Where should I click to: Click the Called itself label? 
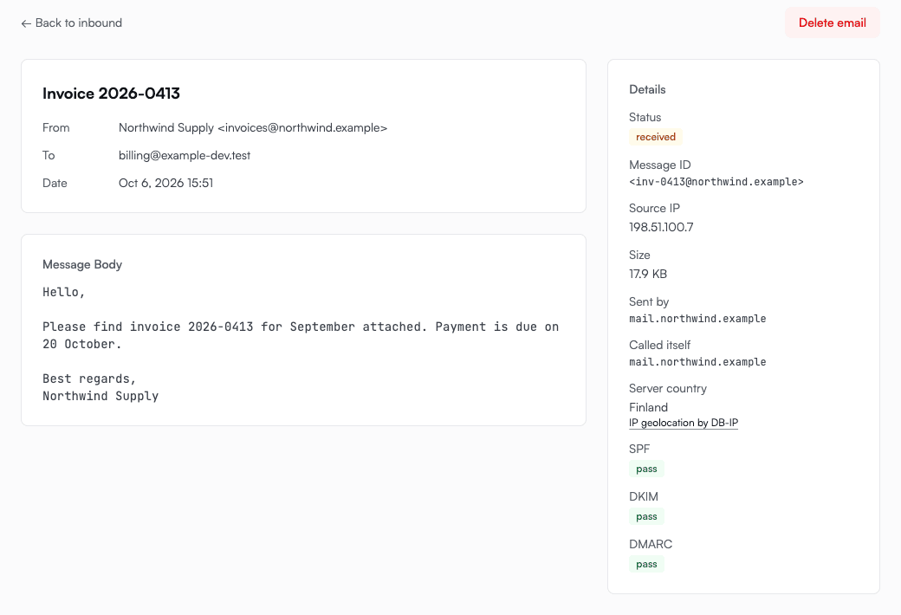pyautogui.click(x=659, y=345)
